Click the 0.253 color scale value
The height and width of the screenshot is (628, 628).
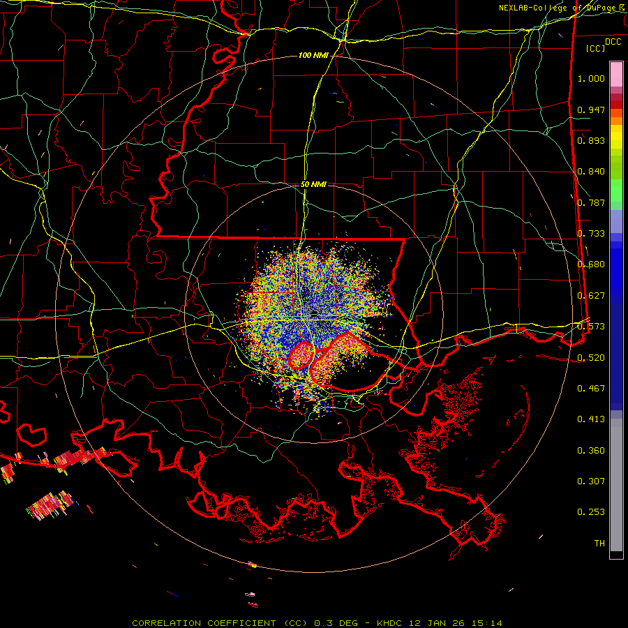point(591,512)
